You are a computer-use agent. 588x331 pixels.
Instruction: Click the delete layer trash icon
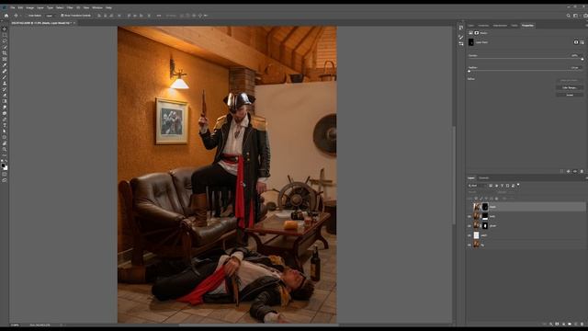coord(582,324)
